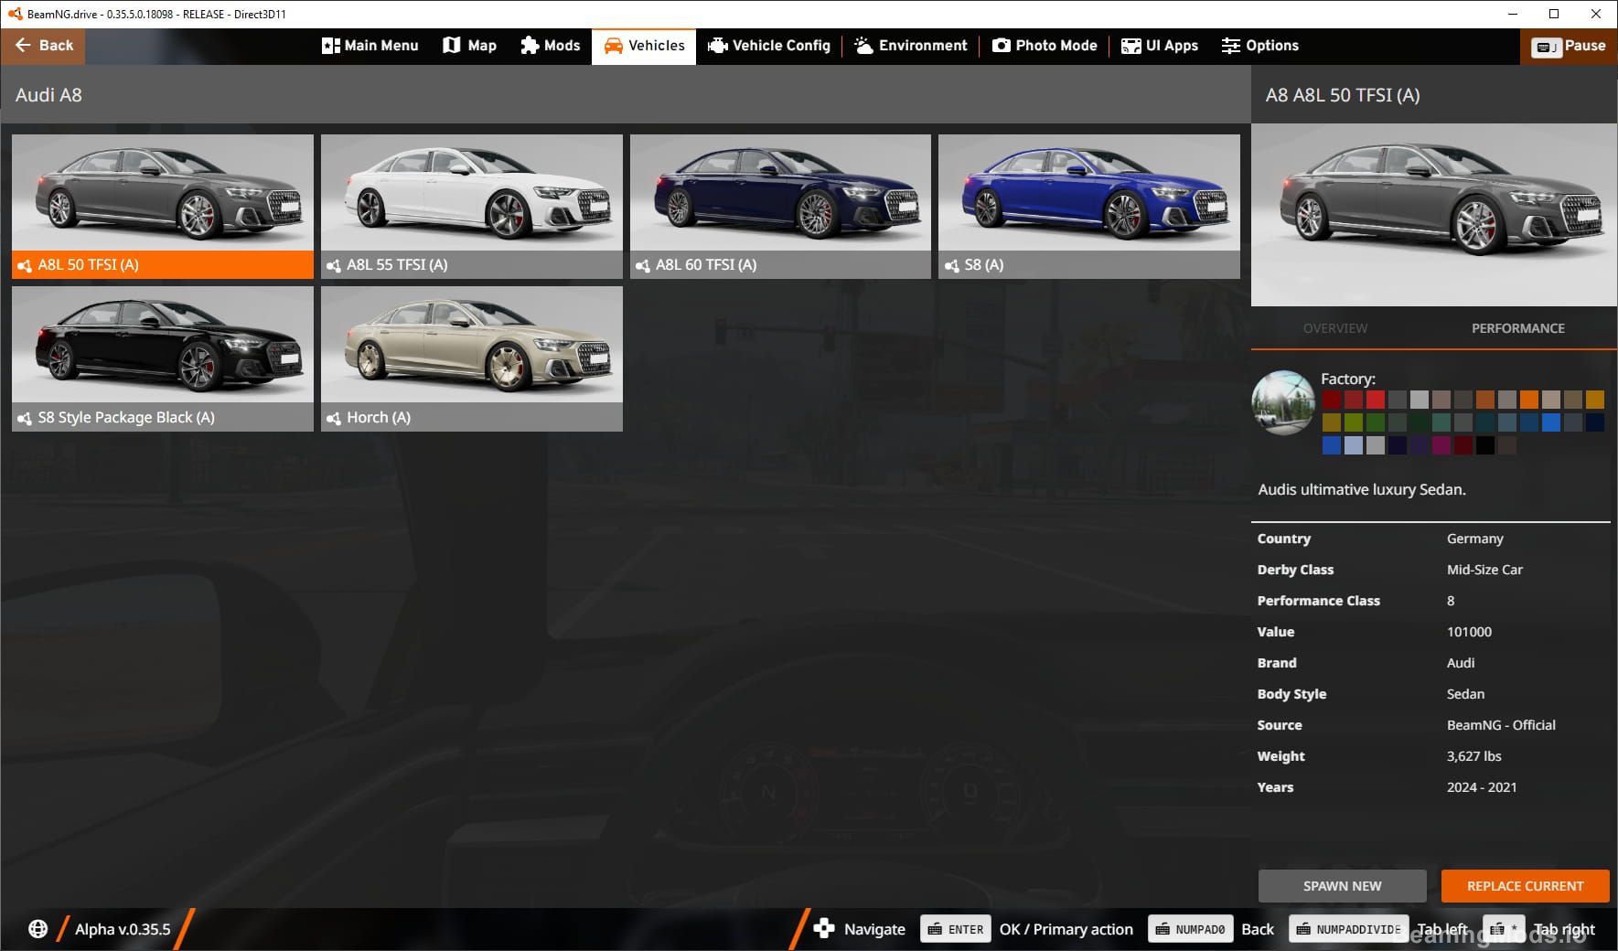Click the Alpha v.0.35.5 version text
Viewport: 1618px width, 951px height.
coord(123,929)
